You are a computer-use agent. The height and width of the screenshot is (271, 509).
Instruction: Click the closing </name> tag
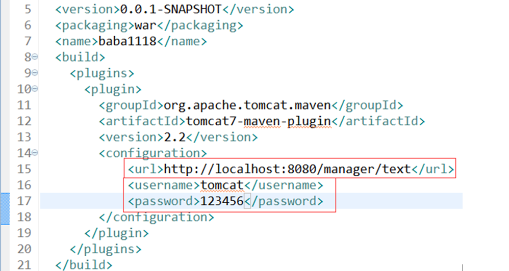(182, 41)
